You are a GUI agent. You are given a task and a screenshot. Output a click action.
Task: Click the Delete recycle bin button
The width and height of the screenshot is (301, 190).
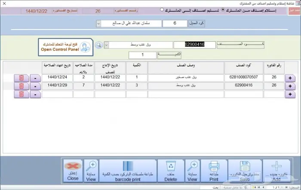pos(171,171)
